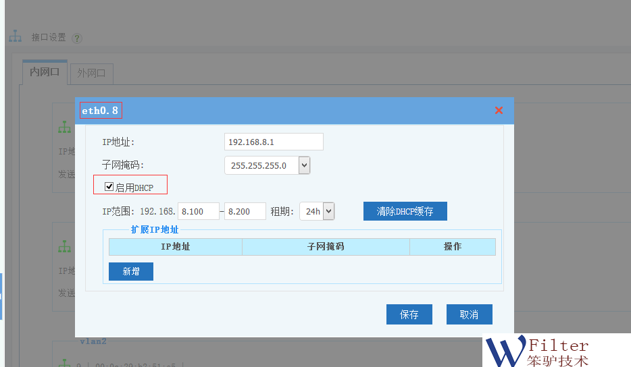
Task: Focus the IP地址 field showing 192.168.8.1
Action: (x=273, y=142)
